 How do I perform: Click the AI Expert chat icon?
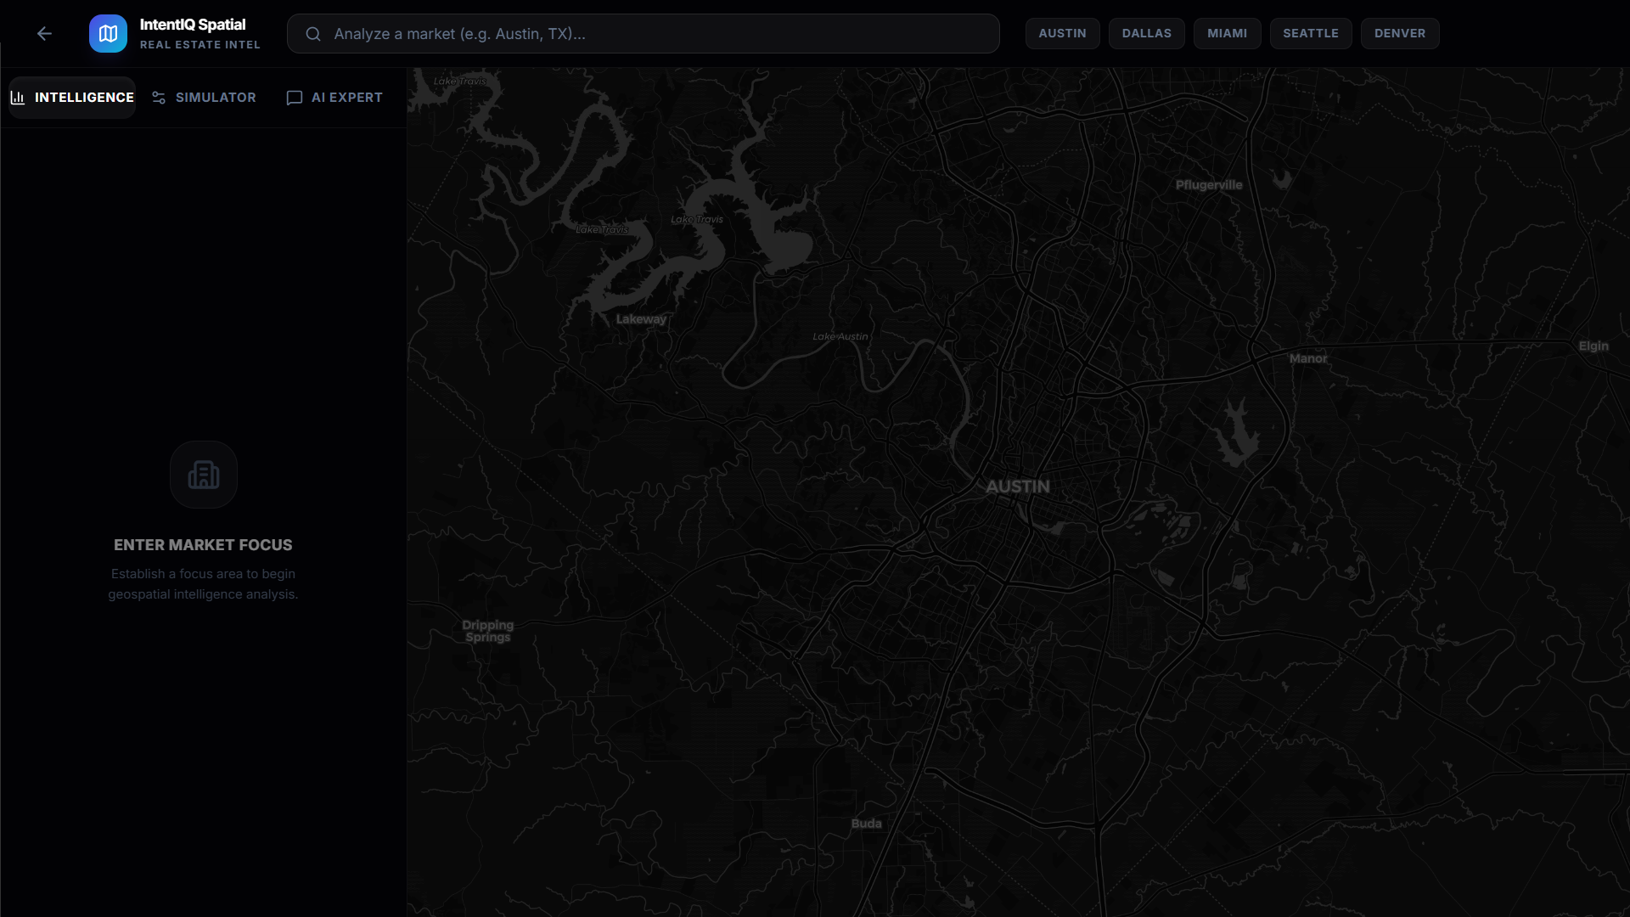[295, 98]
